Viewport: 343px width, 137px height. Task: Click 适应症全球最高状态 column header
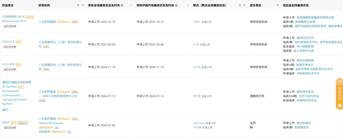[296, 5]
